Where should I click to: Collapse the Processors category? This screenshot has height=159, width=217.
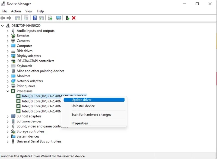point(8,91)
